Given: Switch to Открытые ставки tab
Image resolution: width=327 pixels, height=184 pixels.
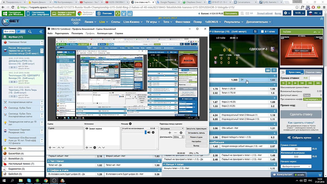Looking at the screenshot, I should pos(313,72).
